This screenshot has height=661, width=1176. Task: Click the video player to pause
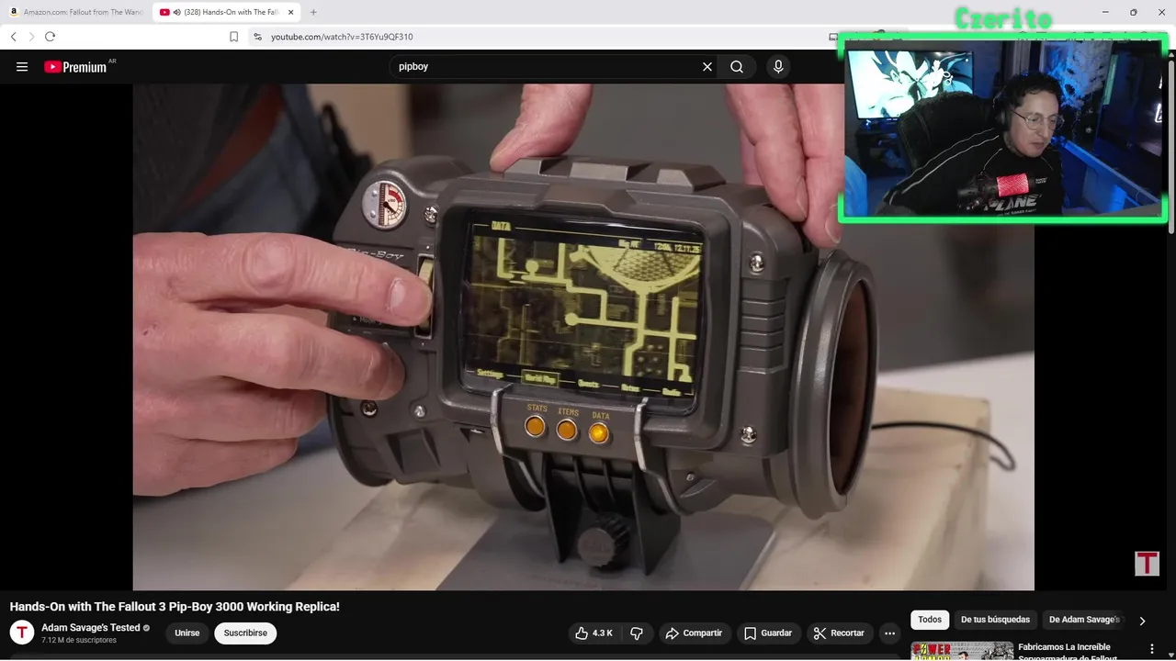583,337
